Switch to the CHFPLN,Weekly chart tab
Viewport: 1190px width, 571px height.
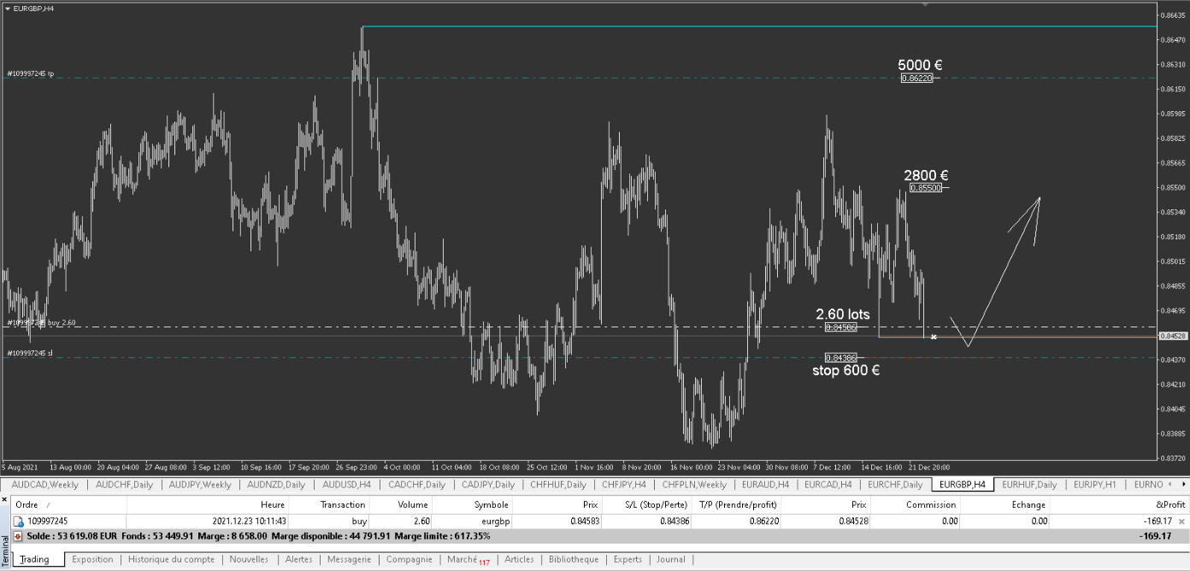[x=694, y=485]
